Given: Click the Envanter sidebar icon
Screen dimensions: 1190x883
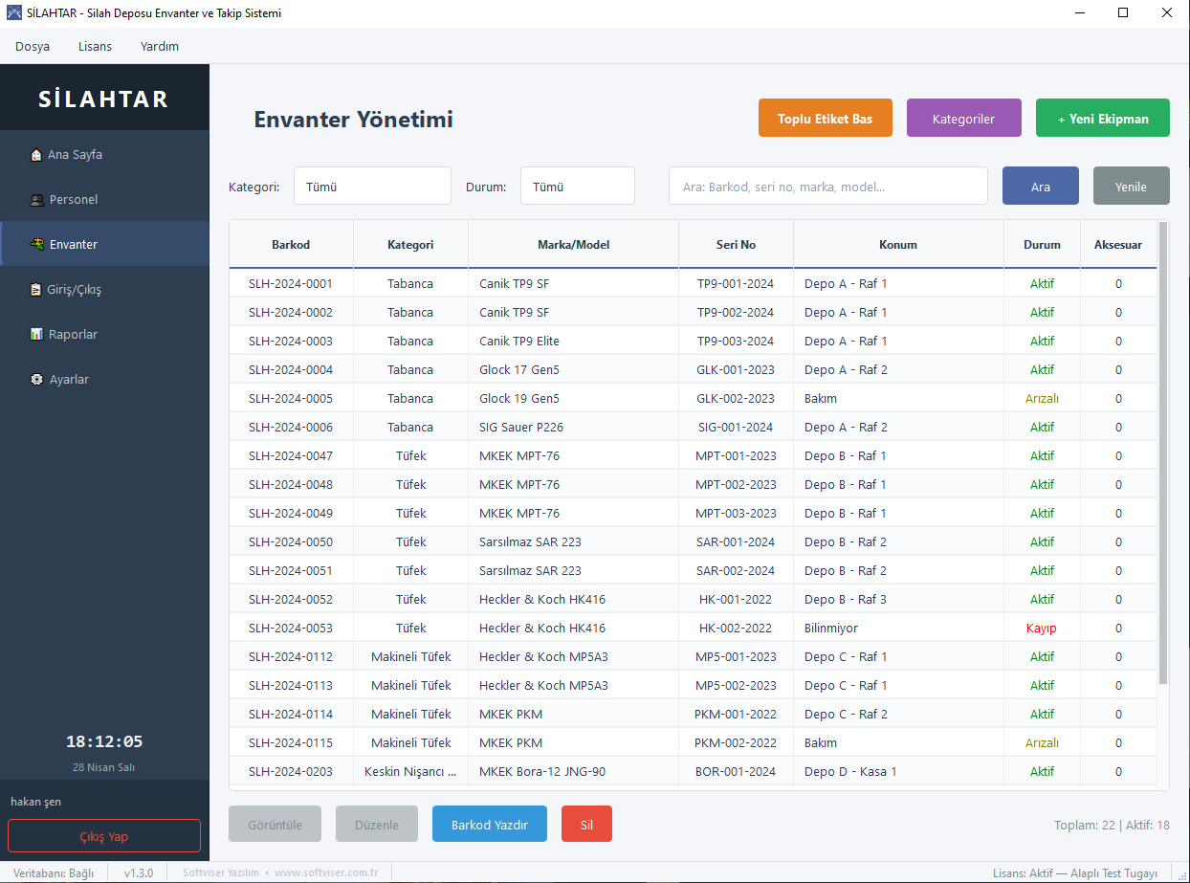Looking at the screenshot, I should coord(36,245).
